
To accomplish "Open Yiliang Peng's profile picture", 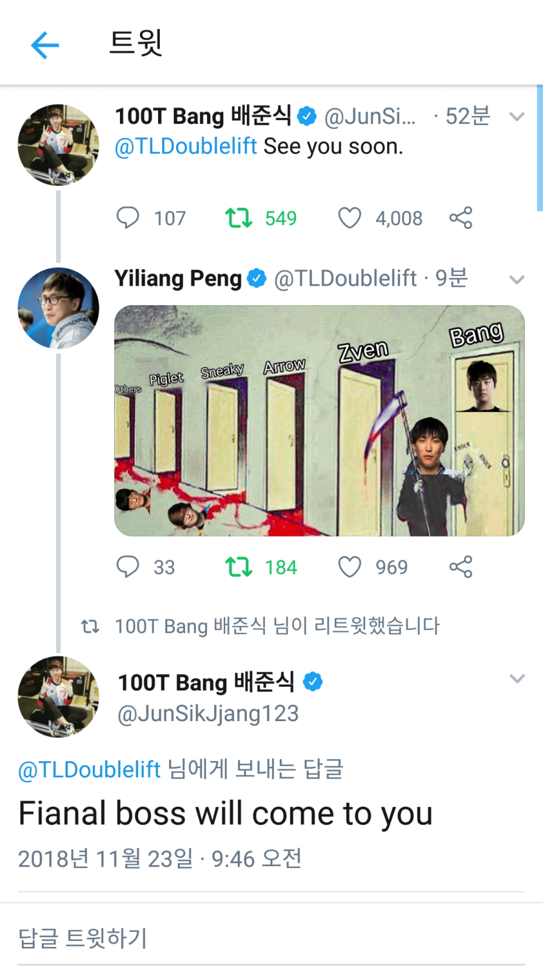I will (59, 308).
